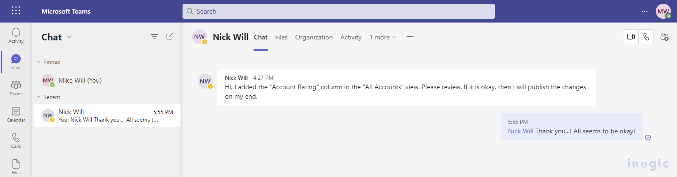Start a new chat with compose icon
Viewport: 677px width, 177px height.
pos(169,37)
